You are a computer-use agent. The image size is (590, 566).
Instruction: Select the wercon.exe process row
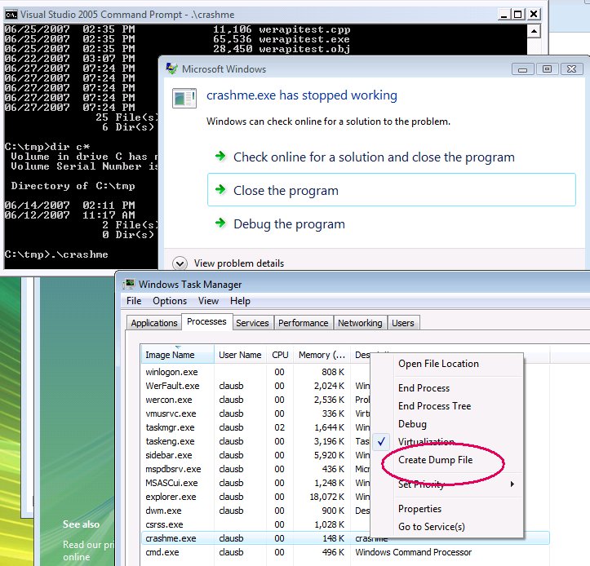[256, 400]
